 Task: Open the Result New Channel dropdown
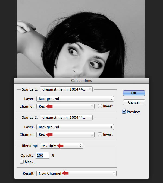[x=76, y=173]
